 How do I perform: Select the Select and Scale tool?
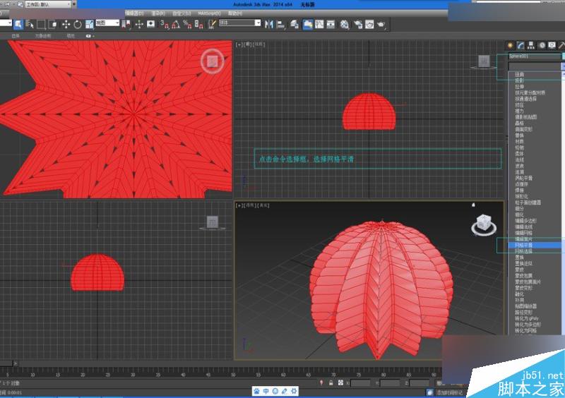pyautogui.click(x=90, y=25)
